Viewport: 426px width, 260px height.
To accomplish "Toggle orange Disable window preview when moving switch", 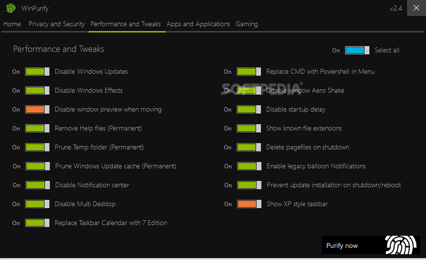I will (37, 110).
